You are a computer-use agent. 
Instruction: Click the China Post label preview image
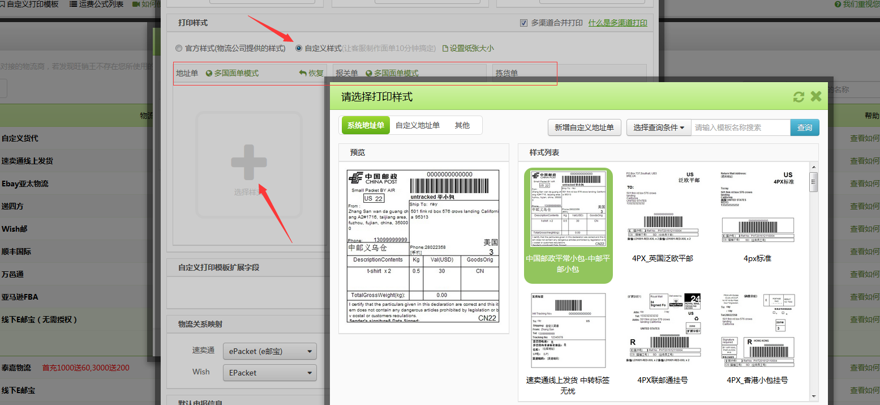tap(423, 246)
